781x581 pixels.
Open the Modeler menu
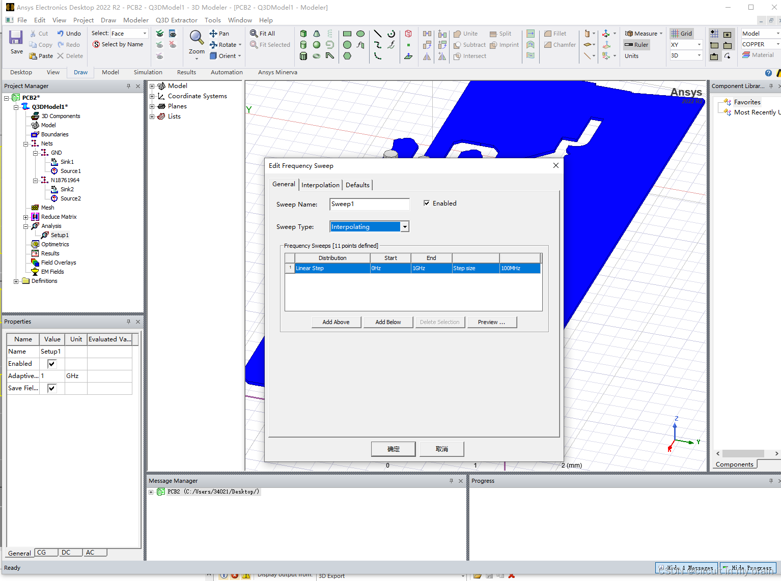(136, 20)
